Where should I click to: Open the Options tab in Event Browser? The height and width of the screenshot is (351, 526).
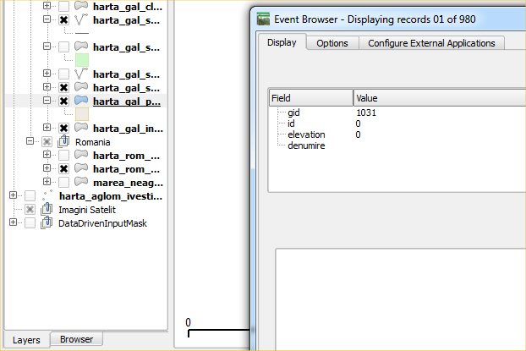click(332, 43)
